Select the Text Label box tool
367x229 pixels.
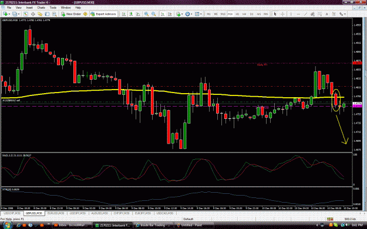tap(334, 14)
